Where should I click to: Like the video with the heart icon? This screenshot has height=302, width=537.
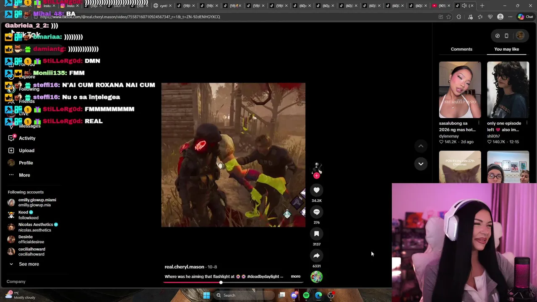click(x=316, y=190)
